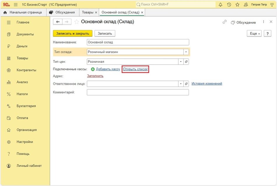Screen dimensions: 277x186
Task: Open the Открыть список link
Action: (135, 69)
